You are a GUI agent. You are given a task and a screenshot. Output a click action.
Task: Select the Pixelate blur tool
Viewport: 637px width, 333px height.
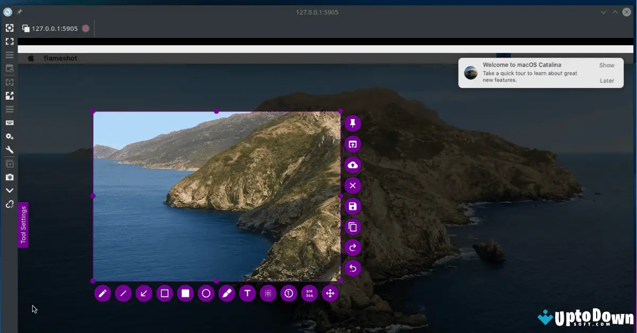point(268,293)
